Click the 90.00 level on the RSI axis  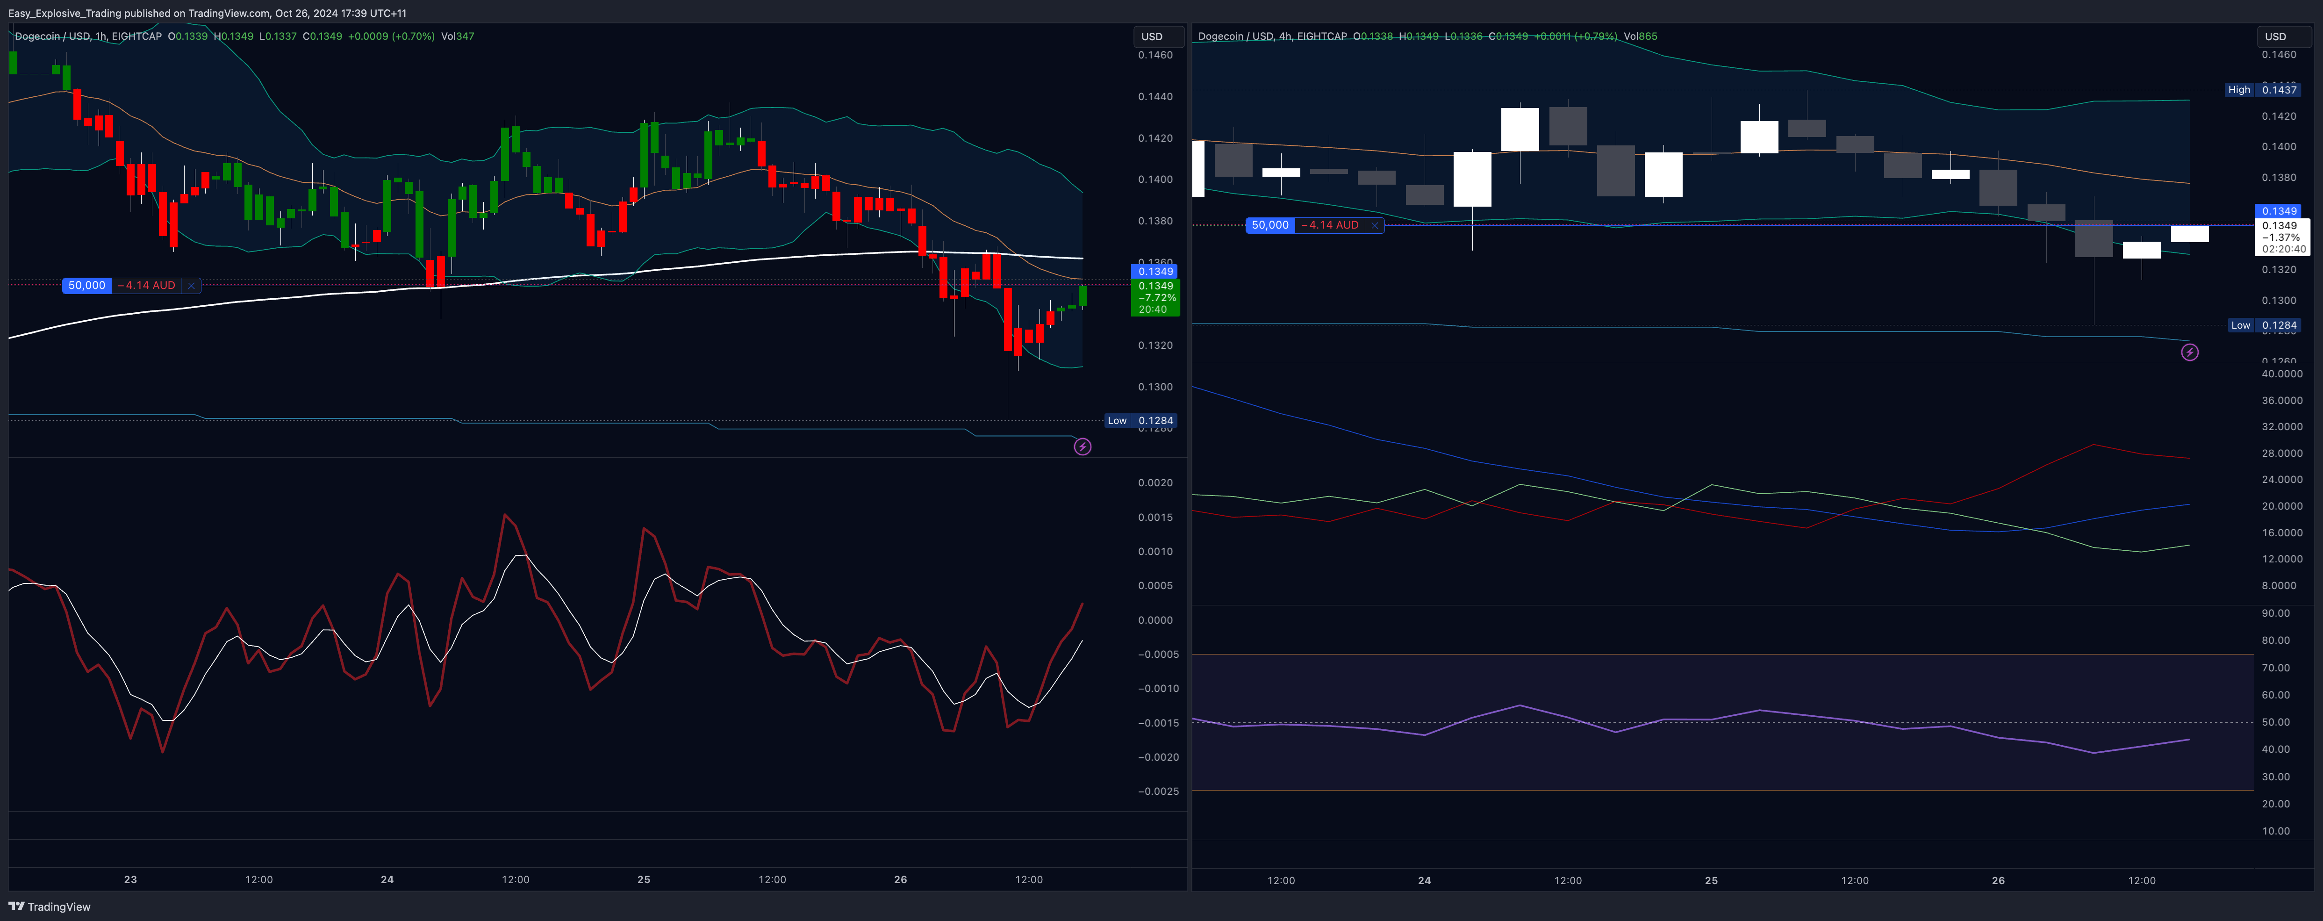click(x=2276, y=612)
